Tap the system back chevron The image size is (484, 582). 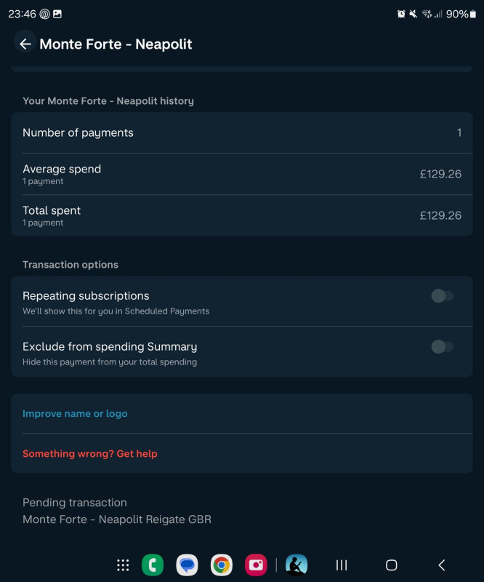[441, 565]
